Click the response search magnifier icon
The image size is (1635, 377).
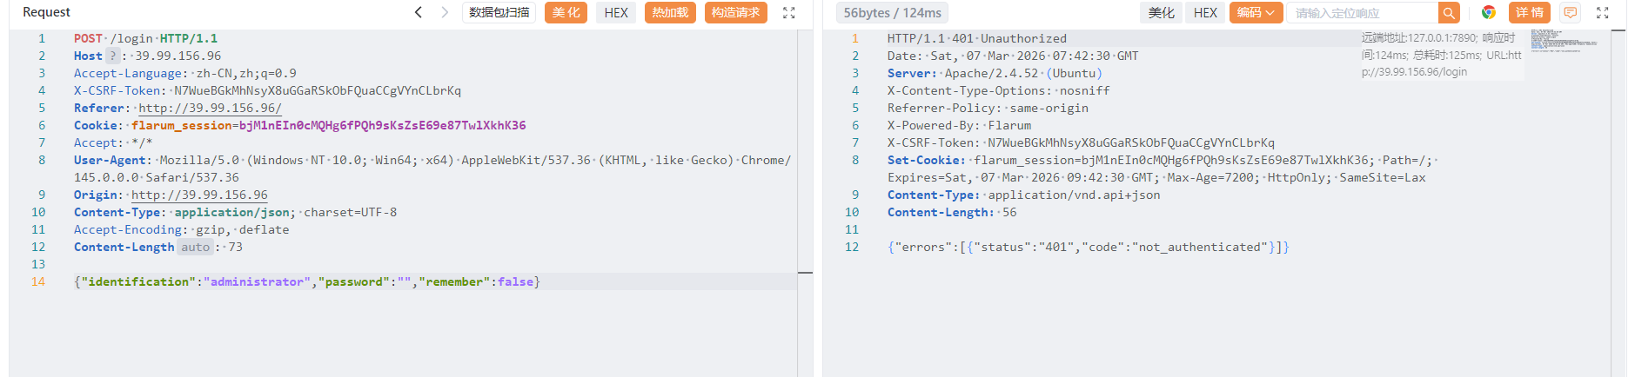tap(1449, 13)
